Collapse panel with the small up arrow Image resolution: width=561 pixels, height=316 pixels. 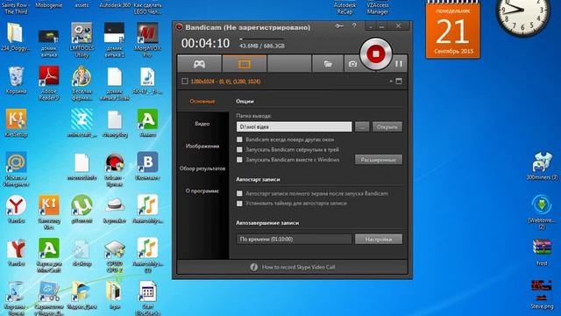[x=391, y=82]
